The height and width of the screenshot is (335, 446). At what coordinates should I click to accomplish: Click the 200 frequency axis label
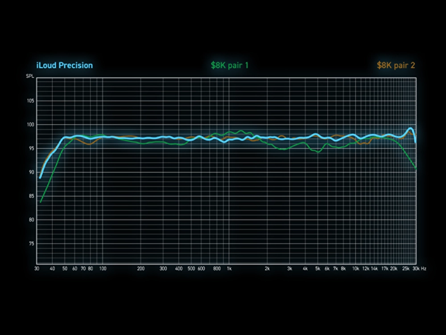pos(141,269)
